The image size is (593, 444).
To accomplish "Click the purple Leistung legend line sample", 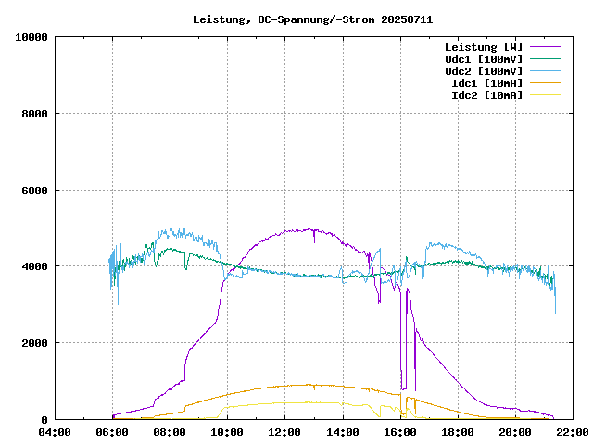I will (x=546, y=46).
